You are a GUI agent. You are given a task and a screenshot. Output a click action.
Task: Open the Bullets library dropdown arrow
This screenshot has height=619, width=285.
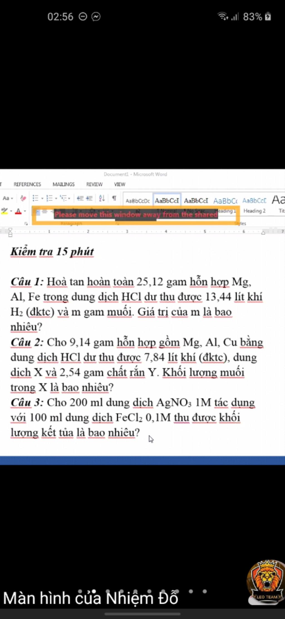click(x=42, y=199)
